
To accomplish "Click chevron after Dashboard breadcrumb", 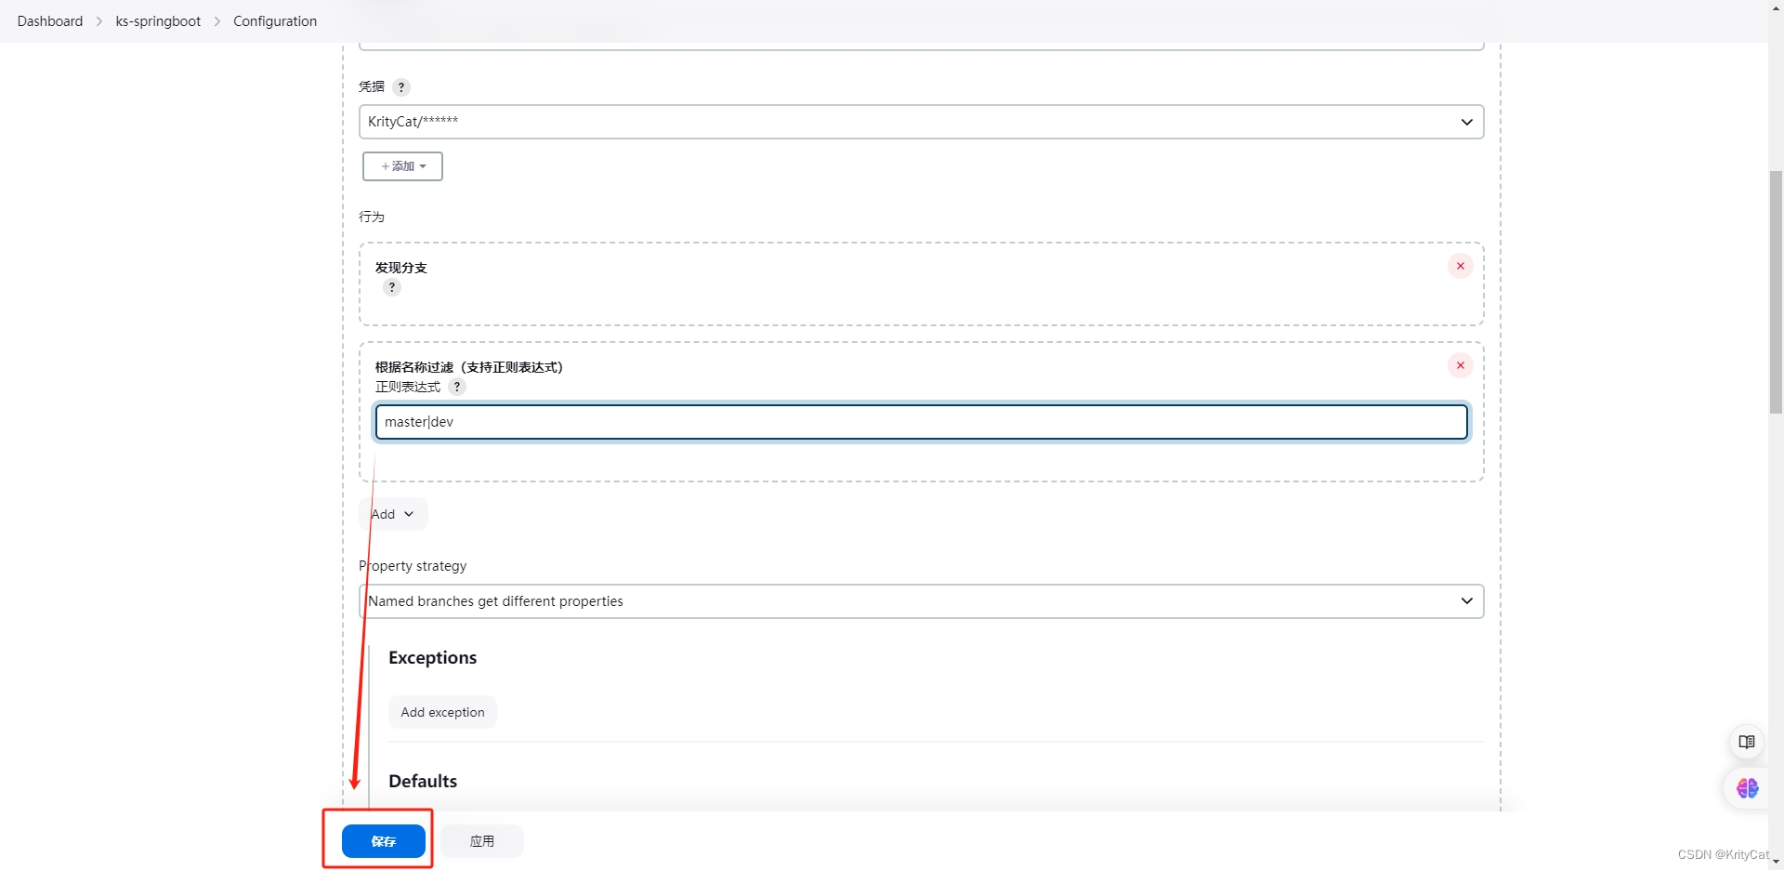I will coord(99,21).
